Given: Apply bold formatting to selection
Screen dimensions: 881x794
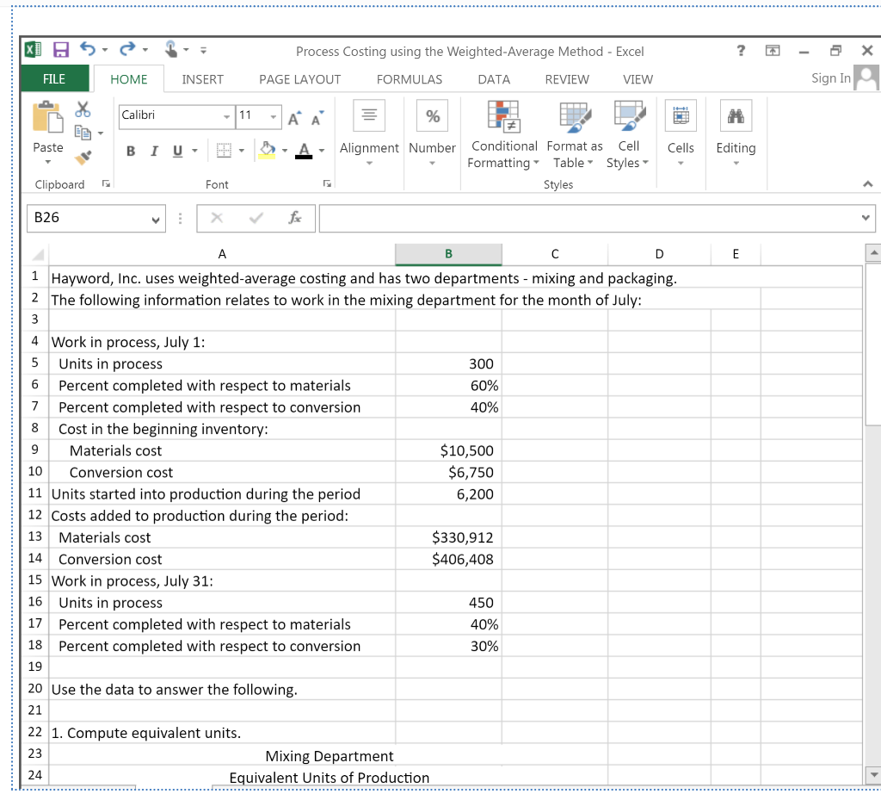Looking at the screenshot, I should point(130,150).
